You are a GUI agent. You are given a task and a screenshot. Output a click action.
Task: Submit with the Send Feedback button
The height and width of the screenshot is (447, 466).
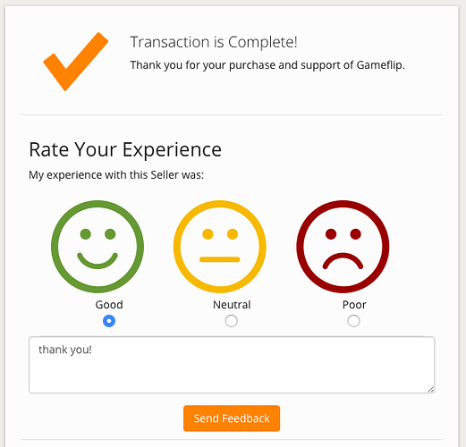(232, 418)
